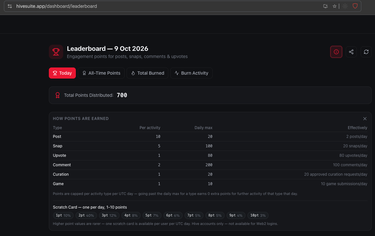Click the Daily max column header
375x236 pixels.
pos(203,128)
